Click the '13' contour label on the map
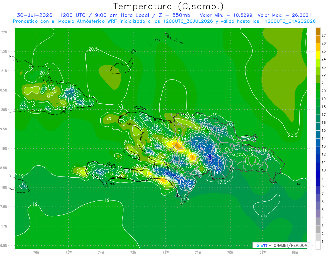 pyautogui.click(x=182, y=182)
